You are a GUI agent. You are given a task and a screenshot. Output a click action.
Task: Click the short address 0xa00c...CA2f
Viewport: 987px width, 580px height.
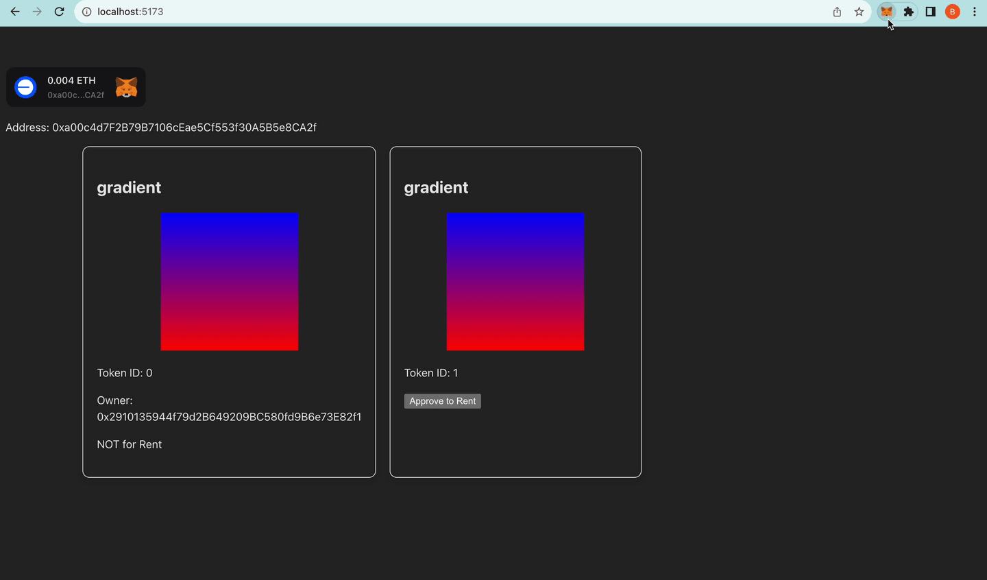tap(76, 95)
